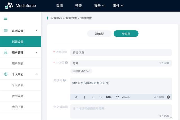
Task: Focus the 话题名称 input field
Action: point(121,53)
